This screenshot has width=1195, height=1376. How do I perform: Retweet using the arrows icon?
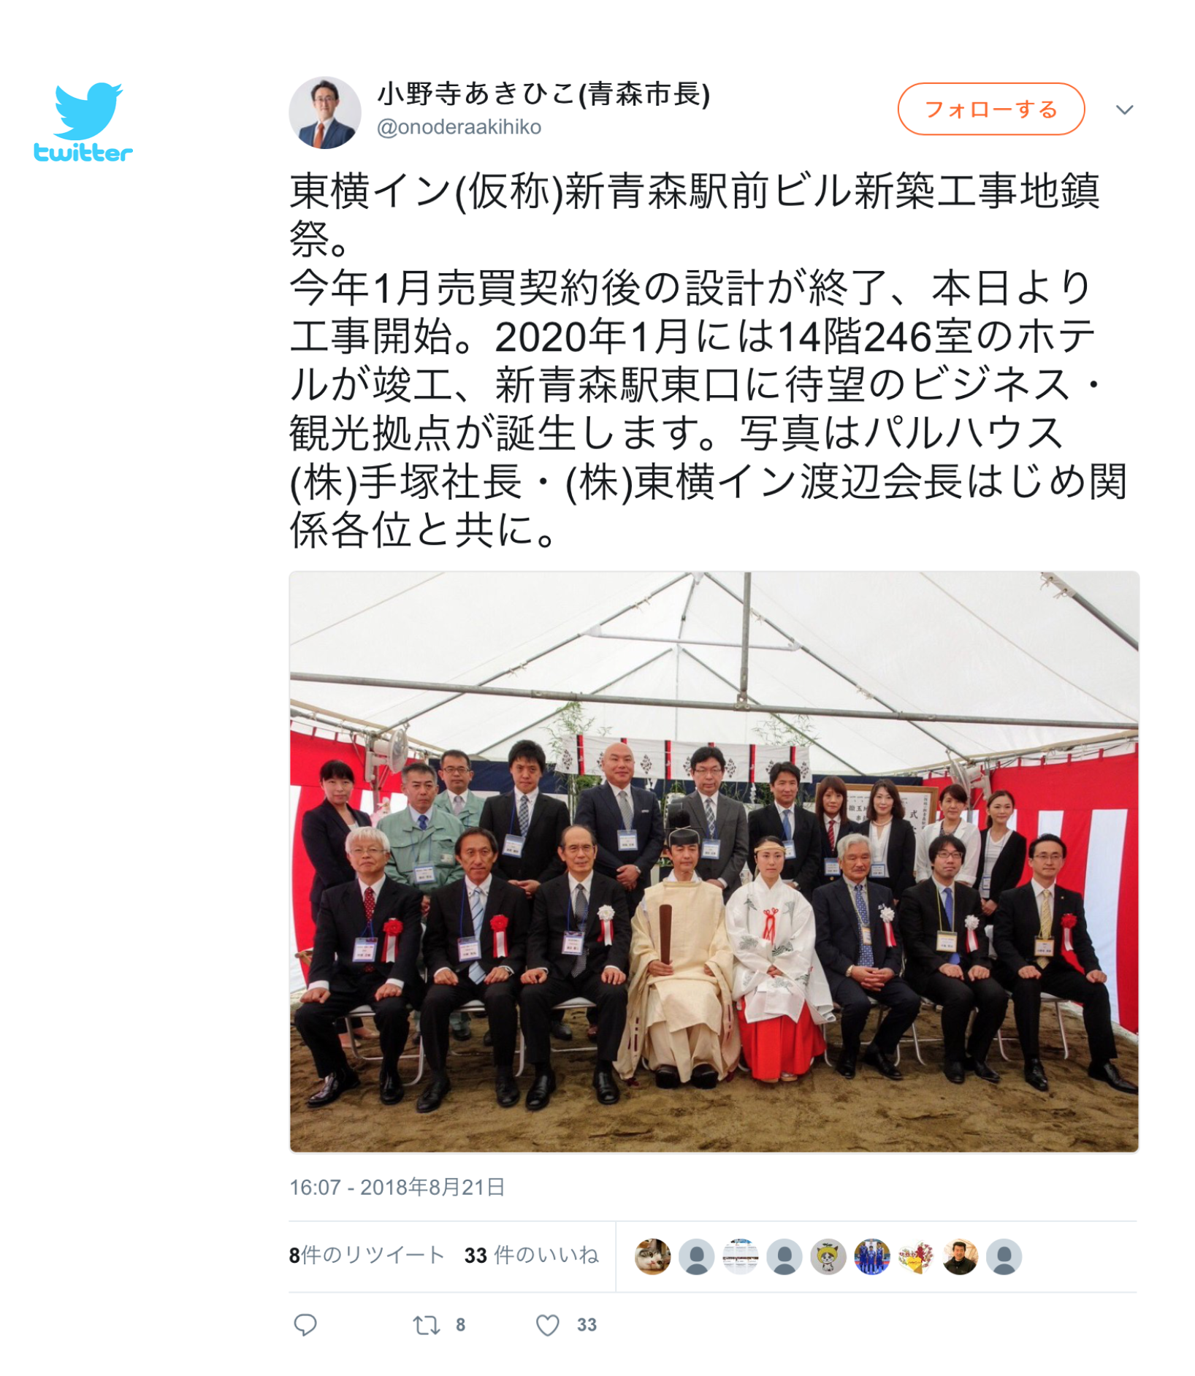click(426, 1324)
